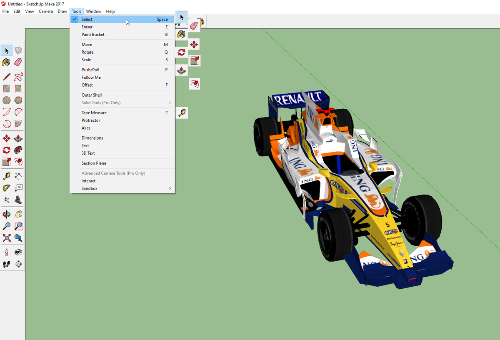The height and width of the screenshot is (340, 500).
Task: Click the Zoom Extents icon
Action: [x=7, y=238]
